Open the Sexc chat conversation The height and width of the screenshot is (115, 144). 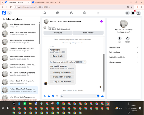20,25
